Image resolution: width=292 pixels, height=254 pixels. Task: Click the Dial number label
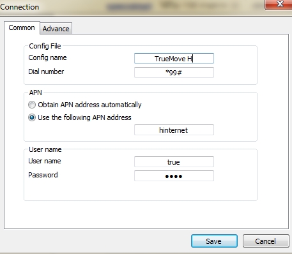click(46, 71)
